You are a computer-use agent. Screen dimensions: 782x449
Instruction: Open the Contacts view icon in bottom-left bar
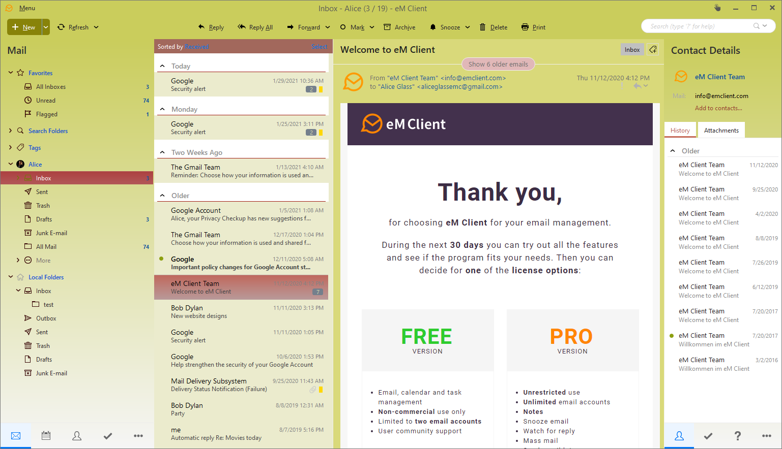point(77,436)
